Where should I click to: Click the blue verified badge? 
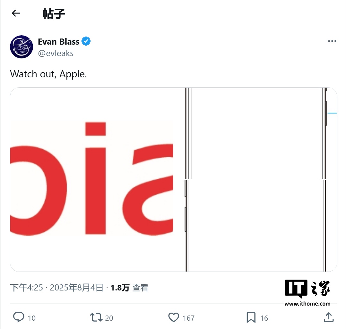86,41
